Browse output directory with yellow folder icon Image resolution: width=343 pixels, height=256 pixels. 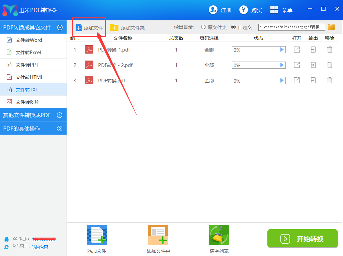(x=331, y=27)
